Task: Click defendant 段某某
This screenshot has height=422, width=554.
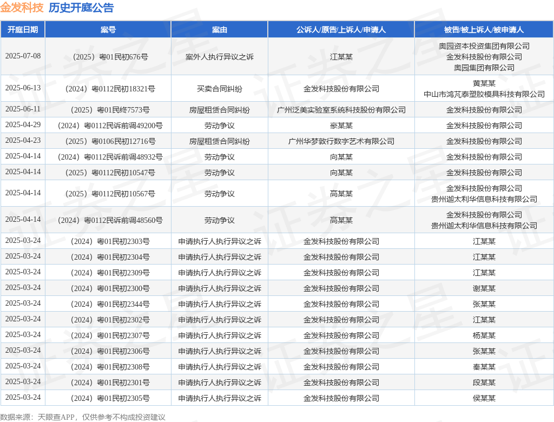Action: click(x=484, y=383)
